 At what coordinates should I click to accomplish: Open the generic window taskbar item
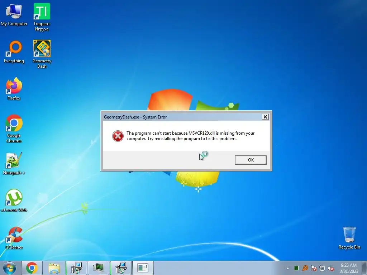pyautogui.click(x=143, y=268)
